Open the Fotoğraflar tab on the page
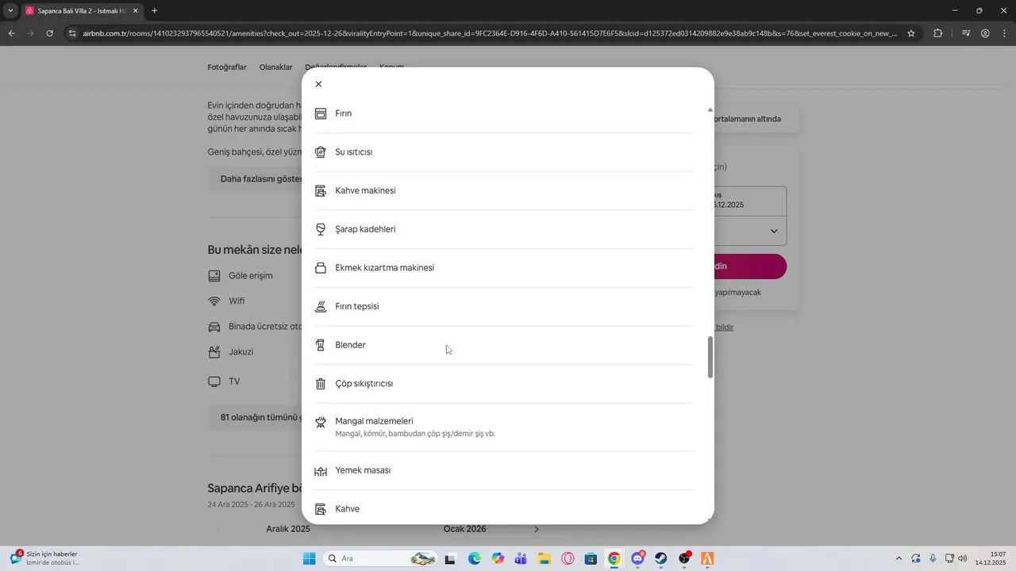The height and width of the screenshot is (571, 1016). click(x=227, y=67)
